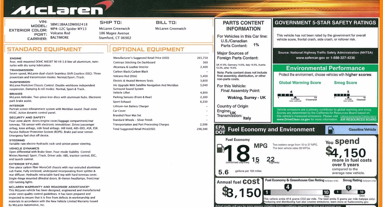
Task: Click the Car Cover option
Action: (x=119, y=111)
